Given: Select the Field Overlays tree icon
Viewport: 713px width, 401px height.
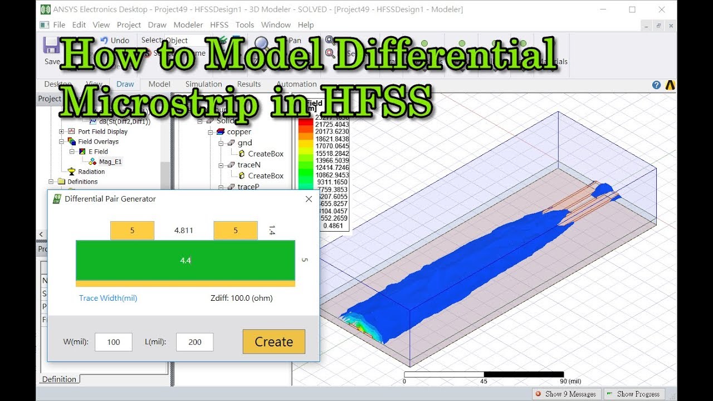Looking at the screenshot, I should point(71,141).
